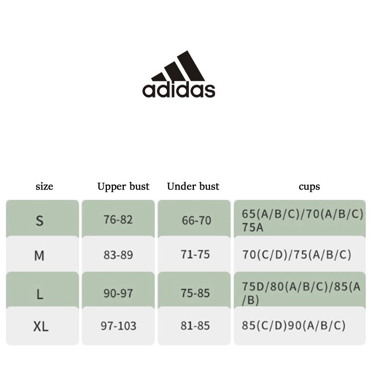Click the 70(C/D)/75(A/B/C) cups cell
Image resolution: width=370 pixels, height=370 pixels.
(300, 255)
